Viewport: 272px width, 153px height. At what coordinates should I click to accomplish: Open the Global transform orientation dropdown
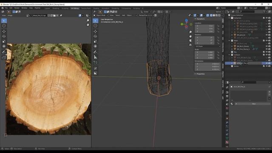point(146,12)
